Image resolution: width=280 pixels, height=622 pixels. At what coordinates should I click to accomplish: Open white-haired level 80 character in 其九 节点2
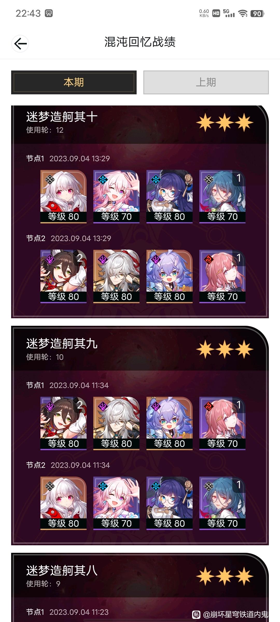(64, 503)
